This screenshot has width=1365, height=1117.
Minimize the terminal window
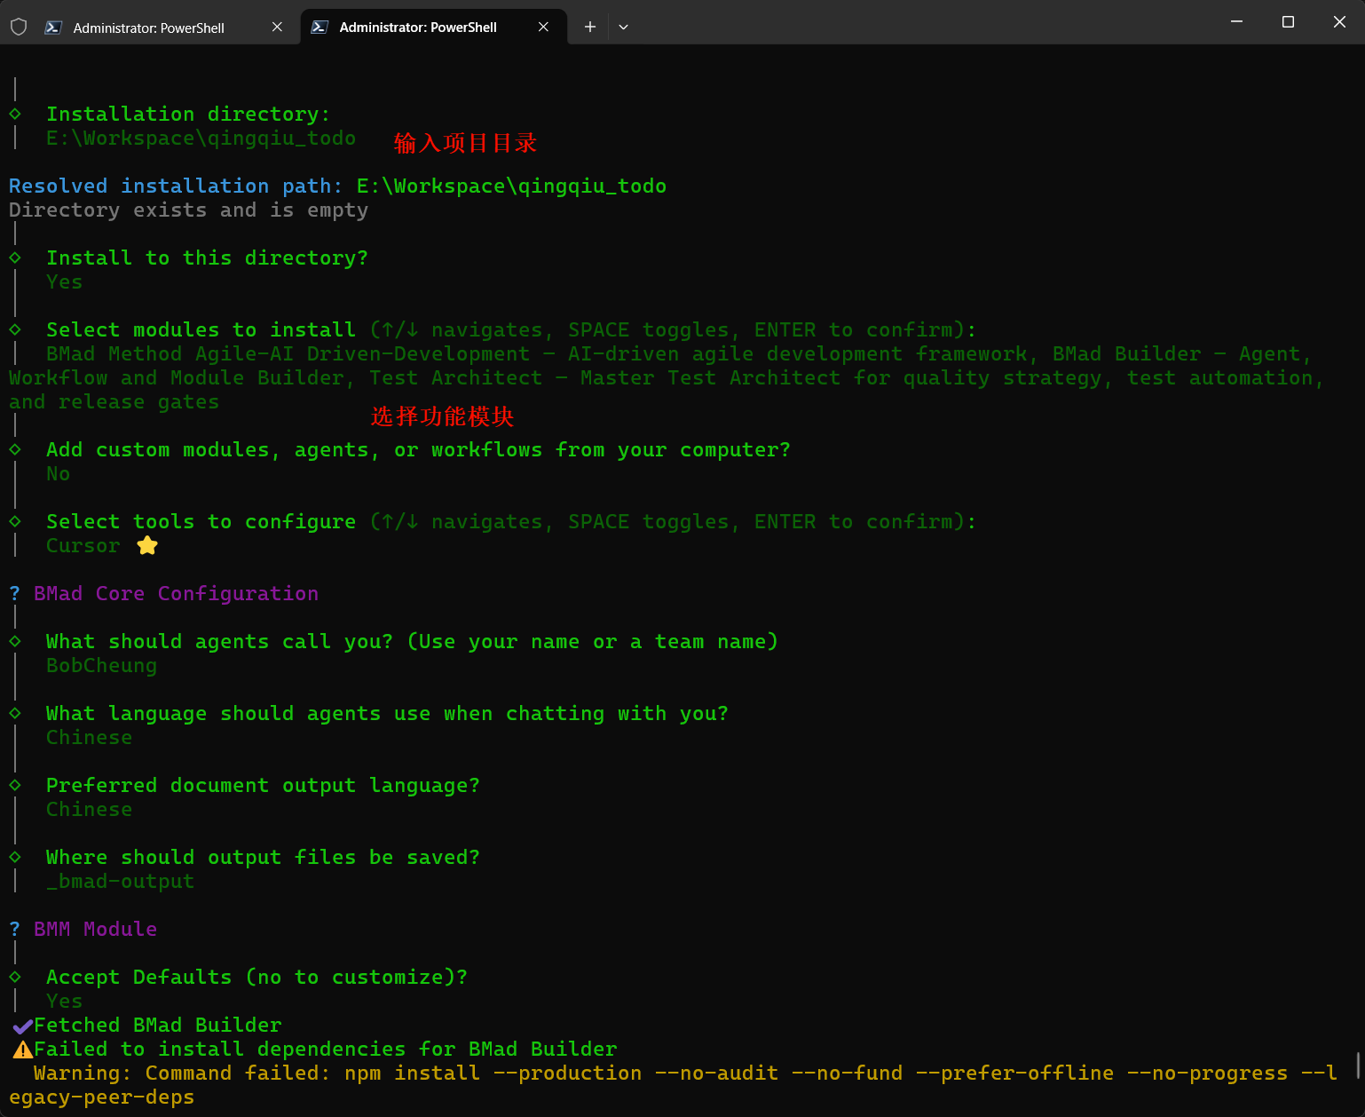click(x=1236, y=21)
